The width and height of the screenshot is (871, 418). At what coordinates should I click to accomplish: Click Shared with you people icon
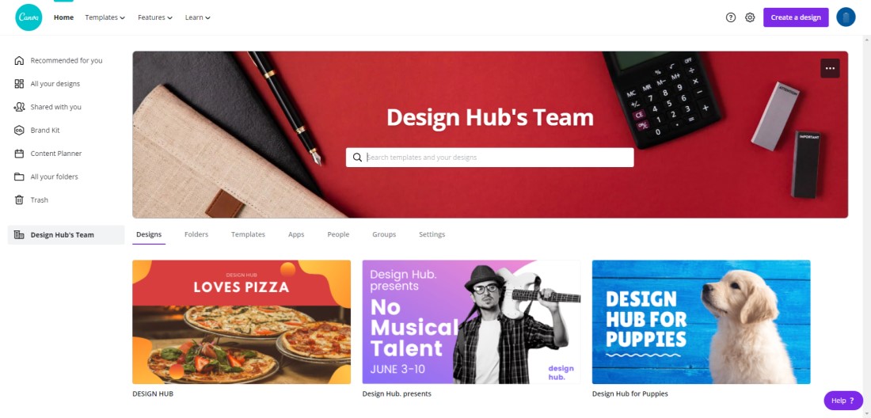tap(19, 107)
